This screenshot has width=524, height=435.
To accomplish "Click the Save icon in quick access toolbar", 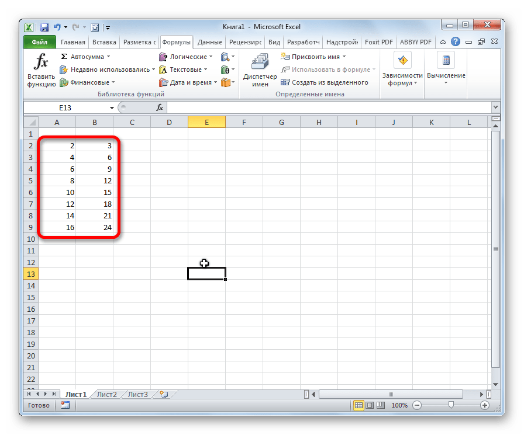I will pyautogui.click(x=44, y=27).
